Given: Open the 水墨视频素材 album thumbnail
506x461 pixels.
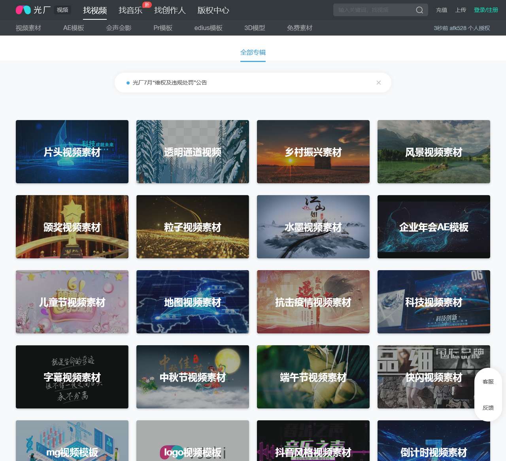Looking at the screenshot, I should [313, 227].
